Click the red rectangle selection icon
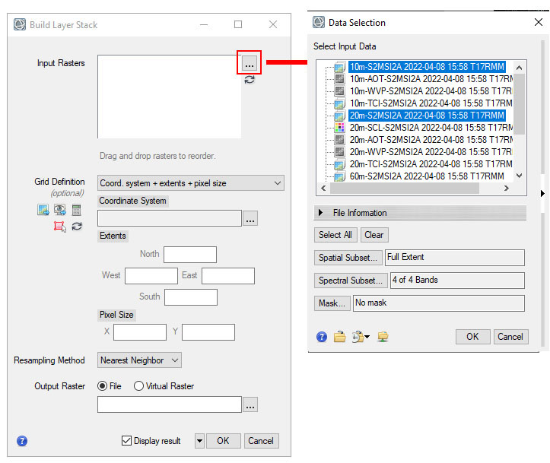550x463 pixels. (59, 227)
